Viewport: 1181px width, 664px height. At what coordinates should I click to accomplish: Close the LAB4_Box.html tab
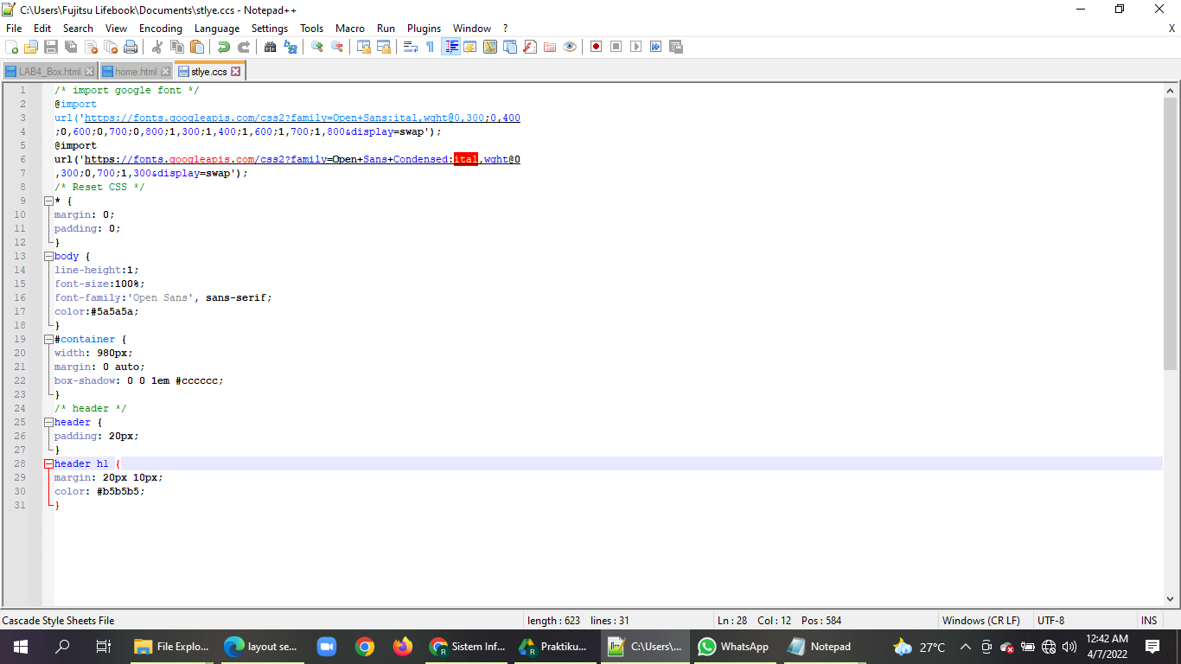pos(89,71)
